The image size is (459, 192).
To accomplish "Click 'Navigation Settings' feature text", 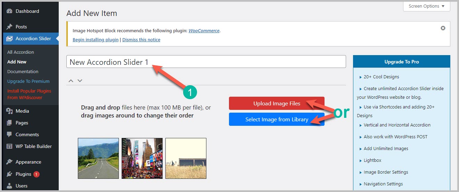I will click(383, 184).
